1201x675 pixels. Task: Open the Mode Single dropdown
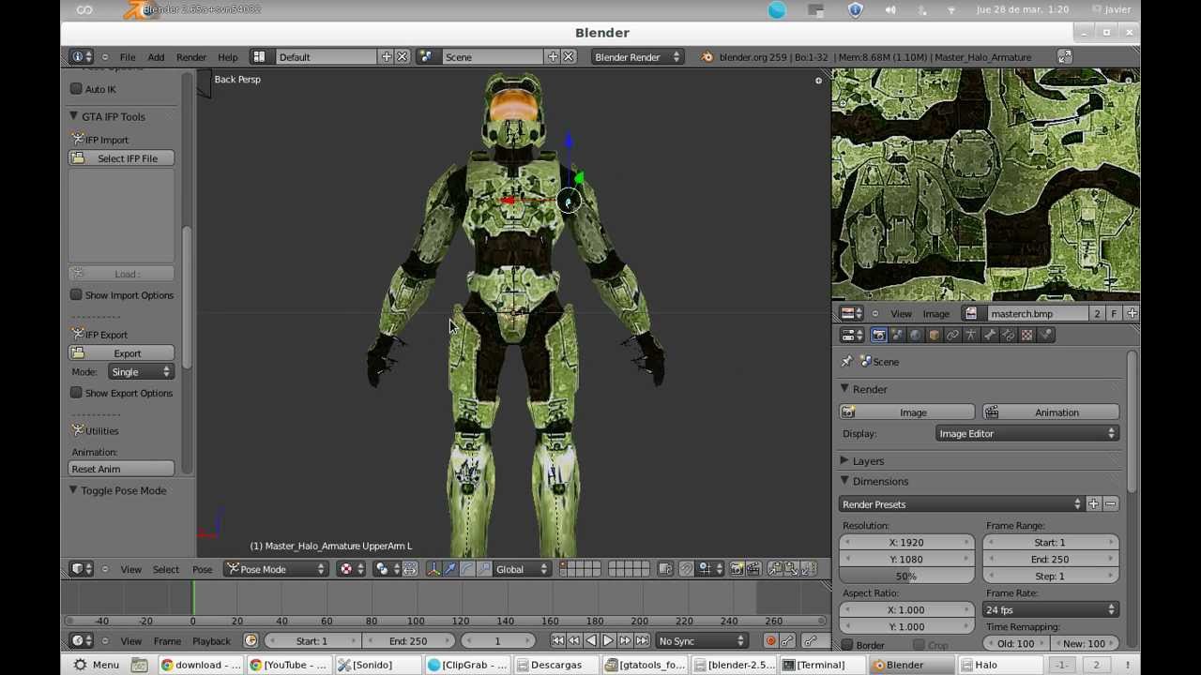point(141,372)
